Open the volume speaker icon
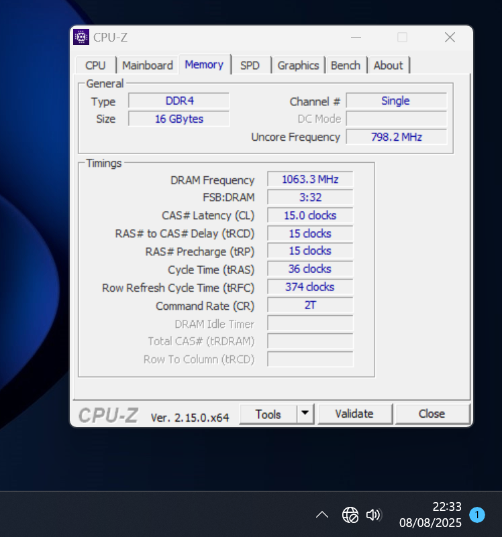The width and height of the screenshot is (502, 537). pyautogui.click(x=373, y=515)
